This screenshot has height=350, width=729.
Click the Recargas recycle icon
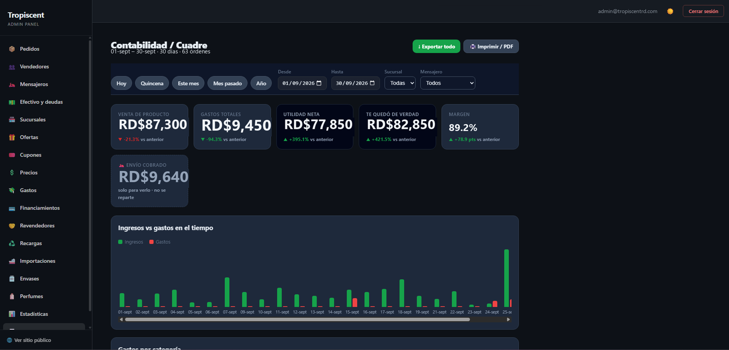(12, 243)
